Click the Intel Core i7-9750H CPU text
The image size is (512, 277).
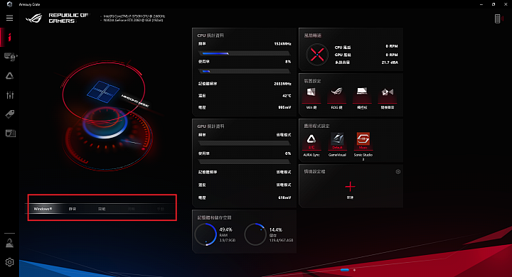coord(134,16)
